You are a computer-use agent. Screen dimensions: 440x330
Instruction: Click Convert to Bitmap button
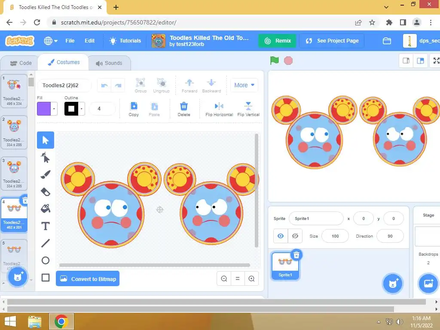coord(88,278)
